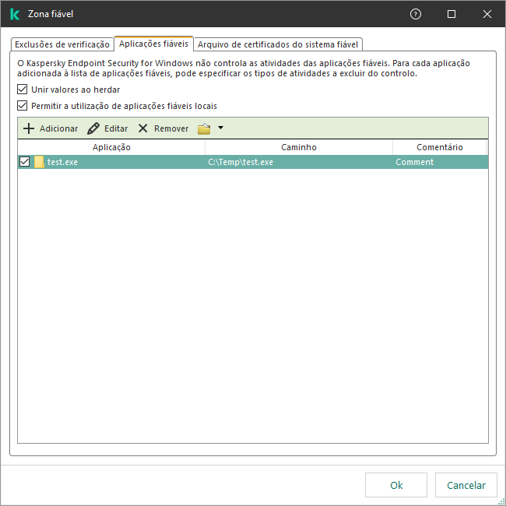
Task: Click the window resize grip corner
Action: (x=501, y=501)
